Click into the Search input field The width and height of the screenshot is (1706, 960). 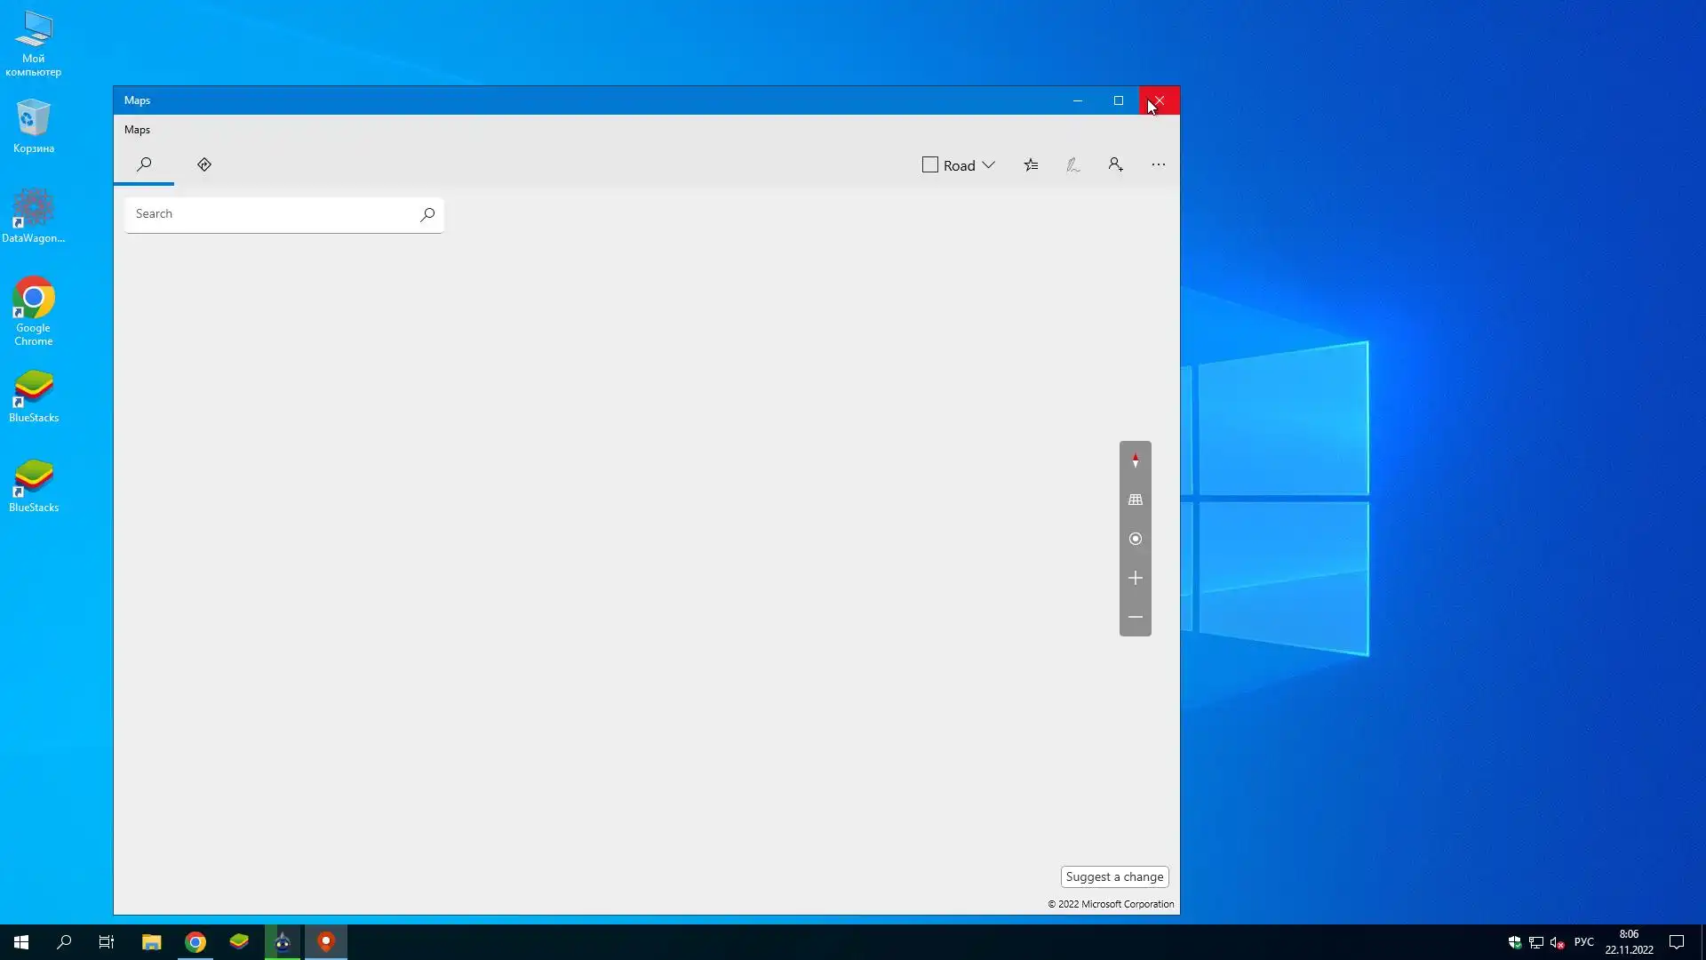click(271, 214)
